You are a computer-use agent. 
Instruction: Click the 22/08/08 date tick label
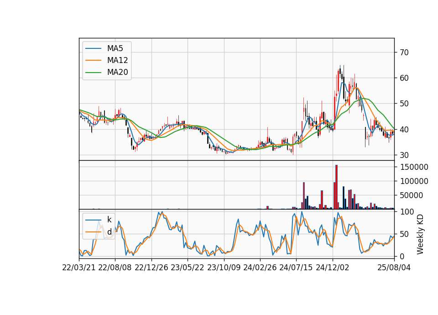(115, 268)
